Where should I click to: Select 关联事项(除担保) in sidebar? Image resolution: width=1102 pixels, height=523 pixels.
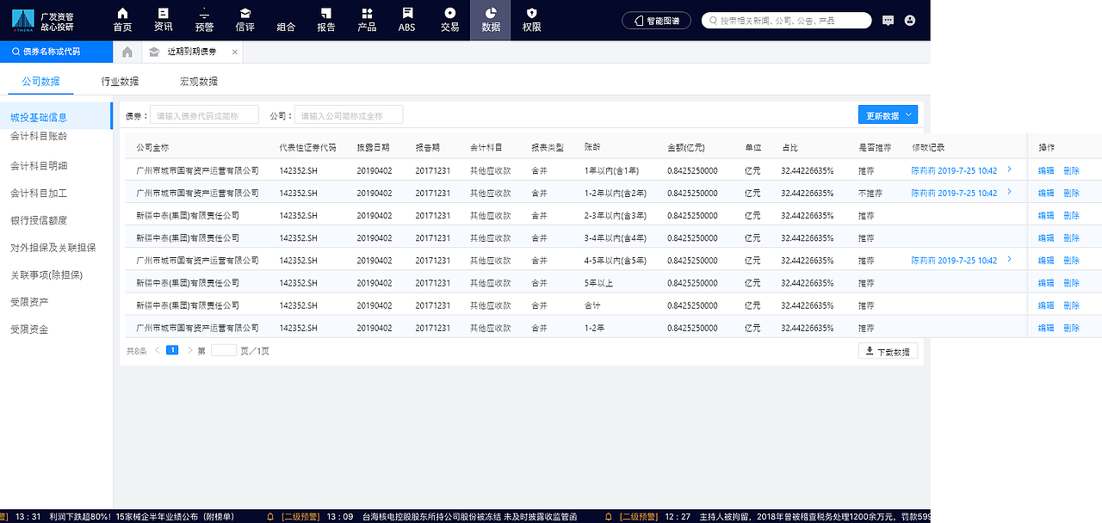[x=47, y=274]
